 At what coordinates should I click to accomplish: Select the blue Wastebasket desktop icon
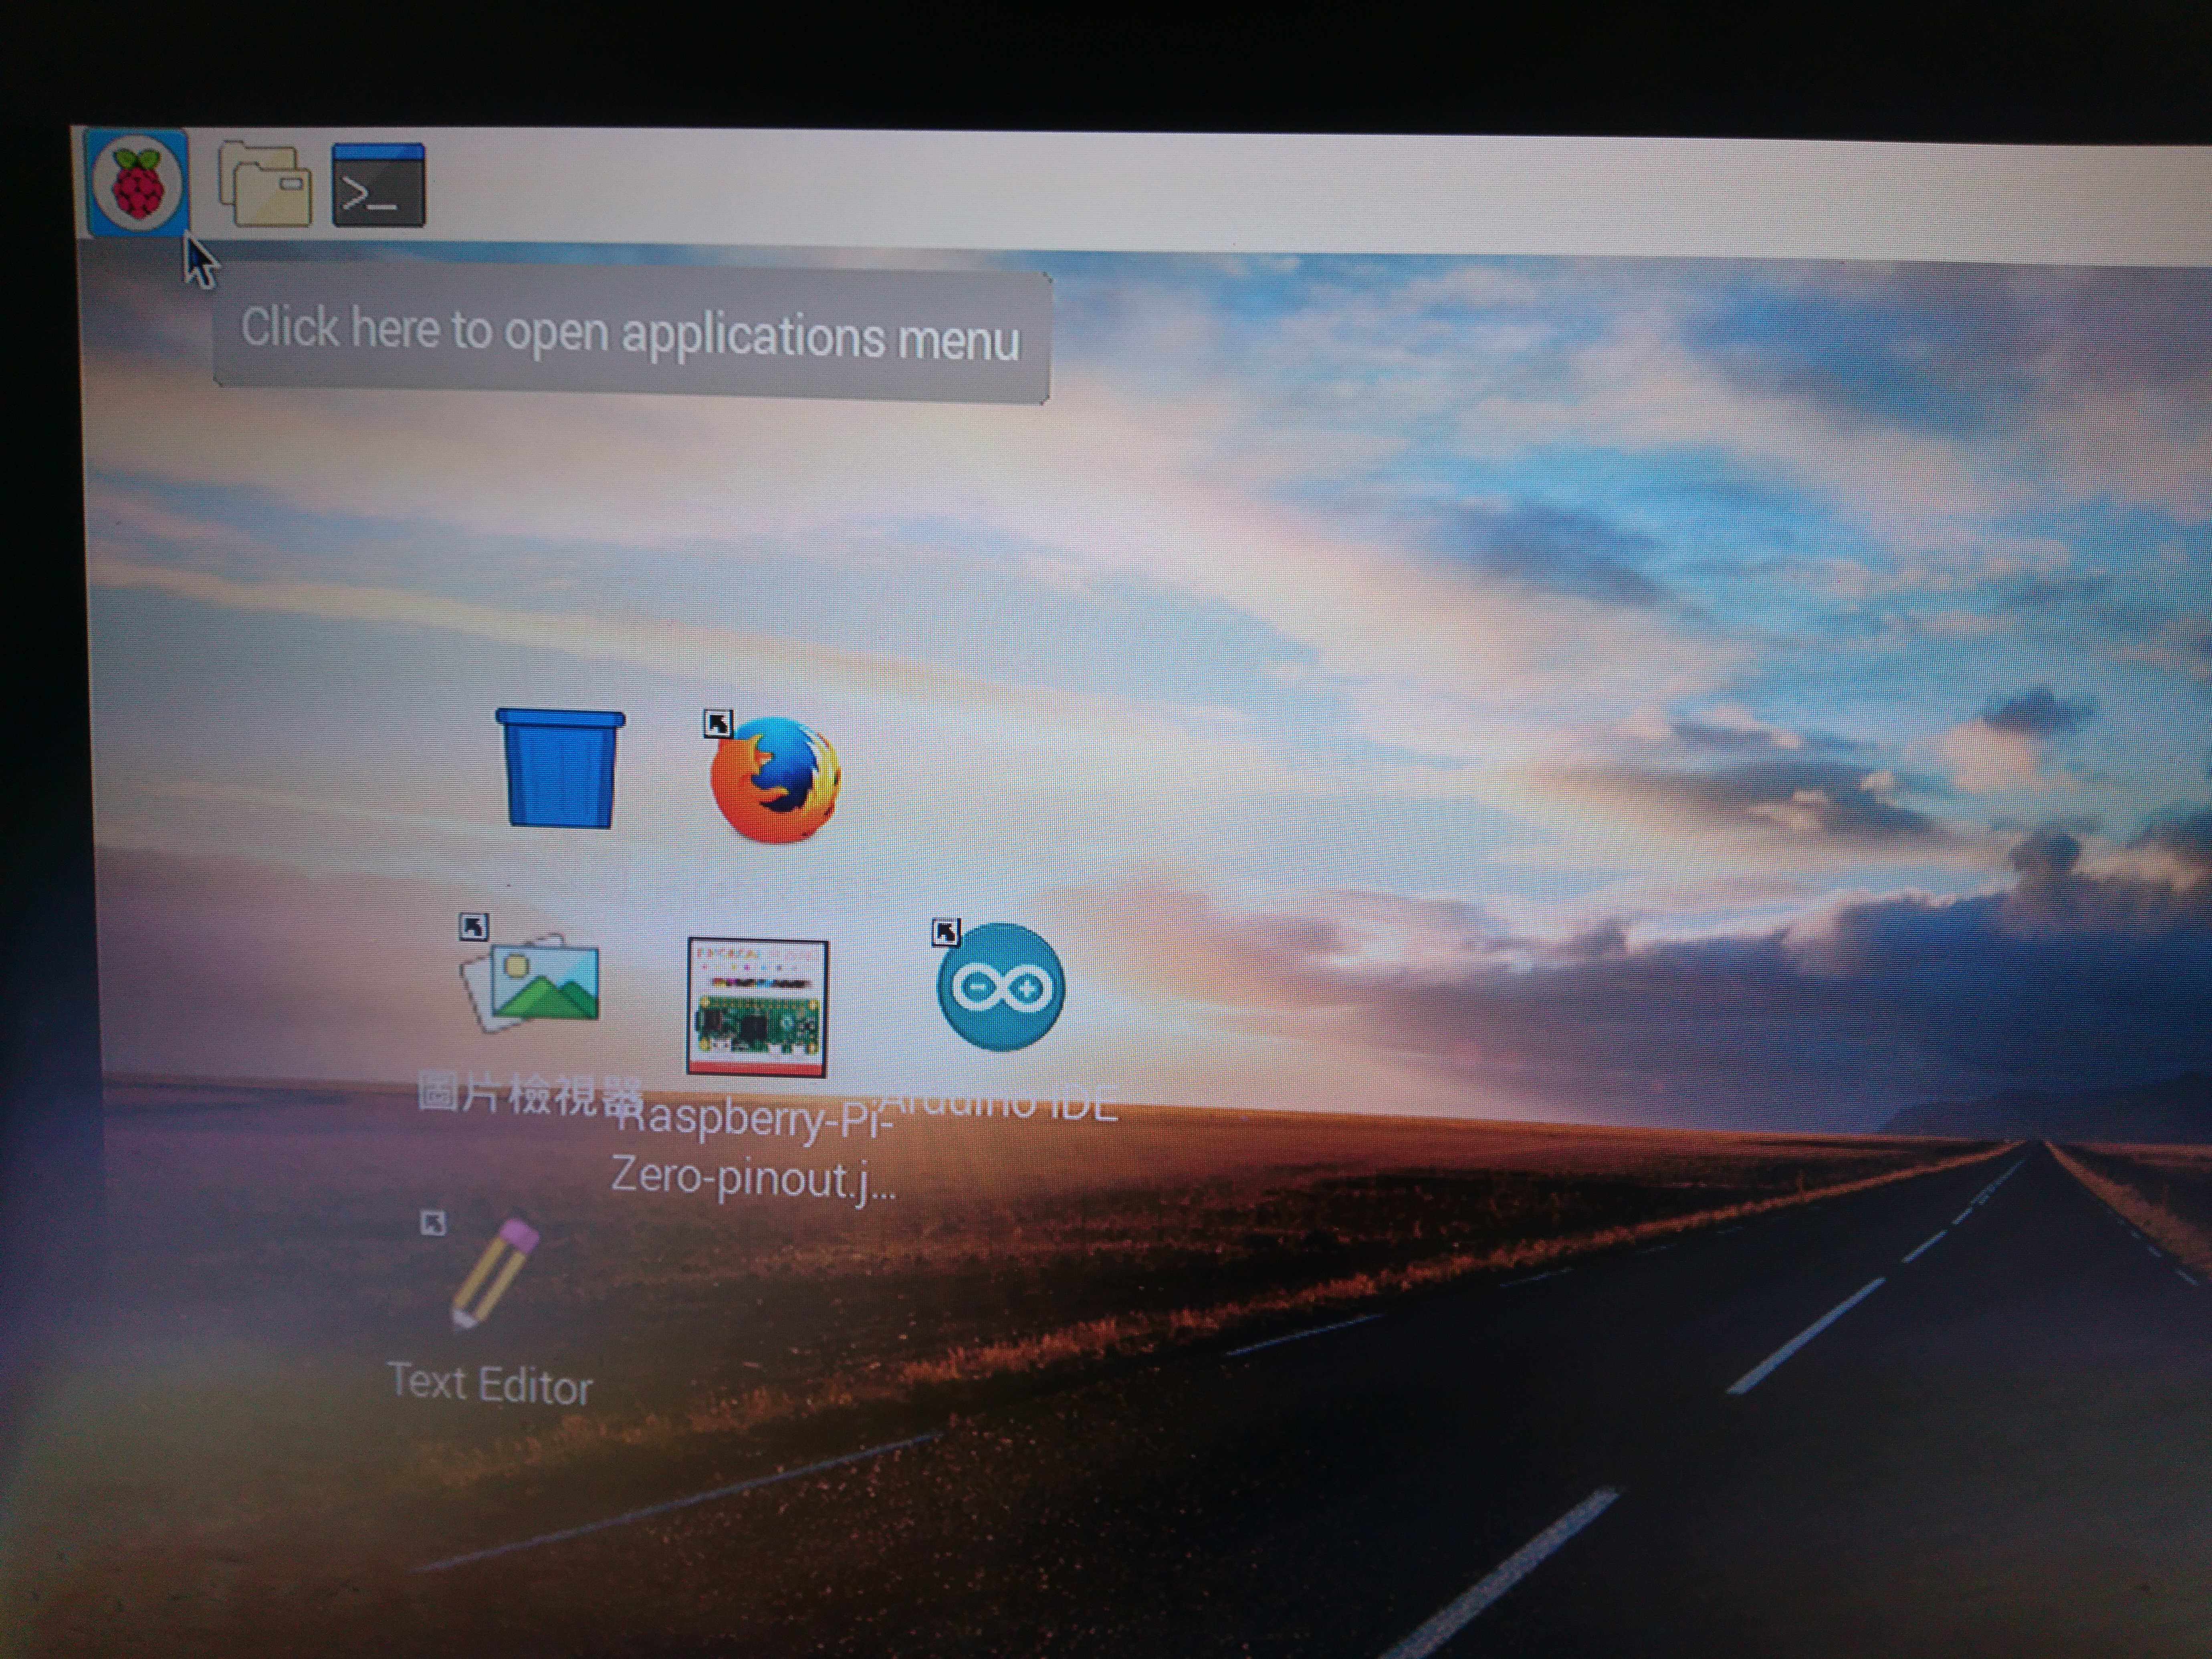point(560,768)
